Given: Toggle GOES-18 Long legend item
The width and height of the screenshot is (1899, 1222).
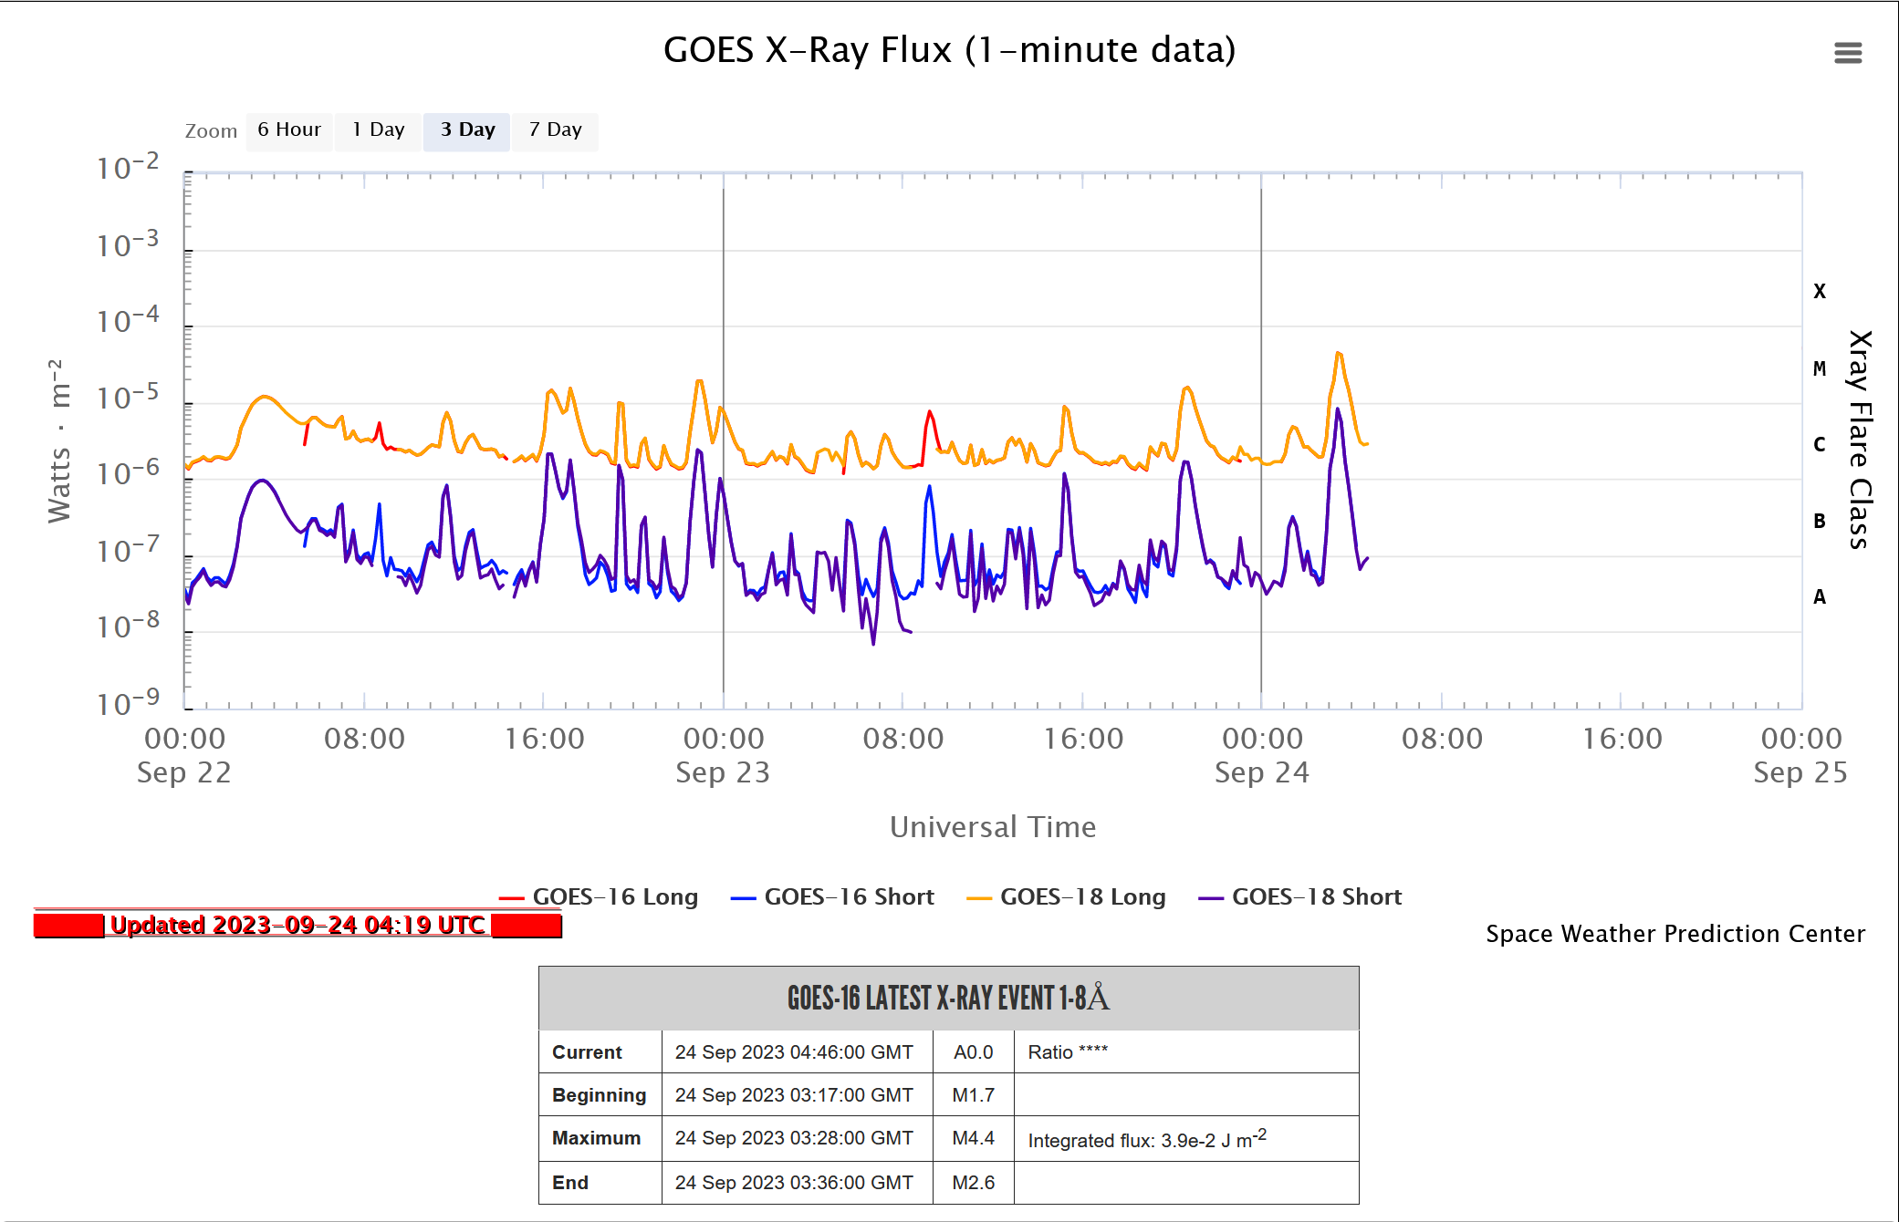Looking at the screenshot, I should coord(1082,897).
